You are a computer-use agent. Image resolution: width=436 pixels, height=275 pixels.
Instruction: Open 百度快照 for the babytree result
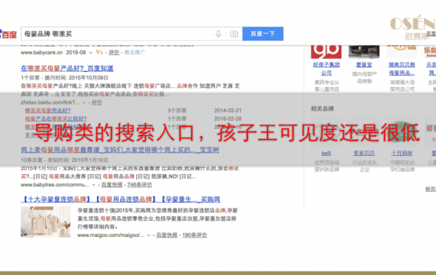coord(112,185)
